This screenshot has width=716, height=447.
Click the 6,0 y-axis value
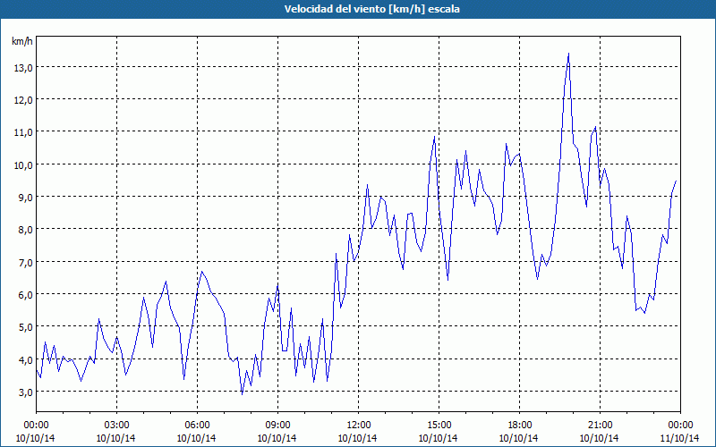pos(26,295)
